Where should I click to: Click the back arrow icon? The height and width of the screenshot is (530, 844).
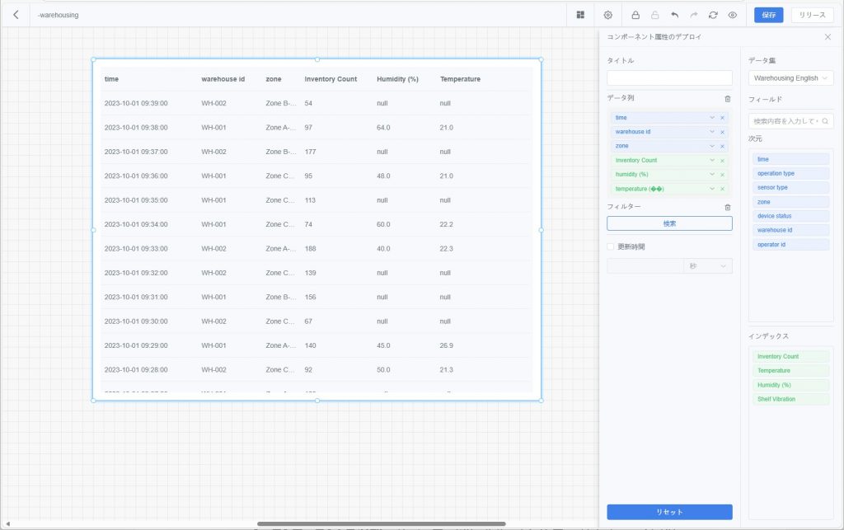tap(16, 15)
